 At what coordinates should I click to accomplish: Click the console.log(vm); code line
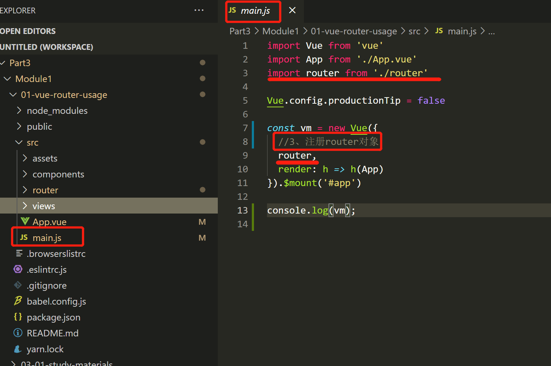[x=311, y=210]
